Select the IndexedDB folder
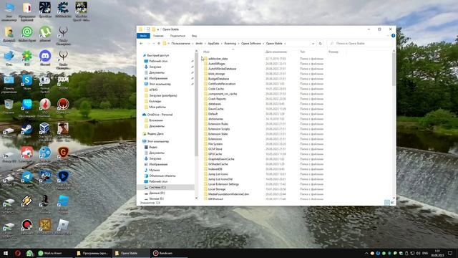This screenshot has width=458, height=258. tap(215, 169)
